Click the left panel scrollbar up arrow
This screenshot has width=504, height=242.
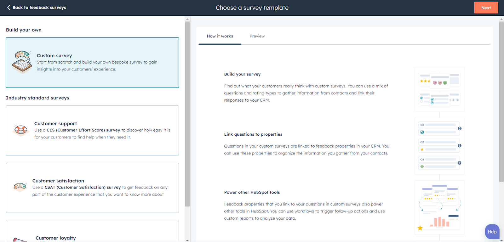[187, 19]
